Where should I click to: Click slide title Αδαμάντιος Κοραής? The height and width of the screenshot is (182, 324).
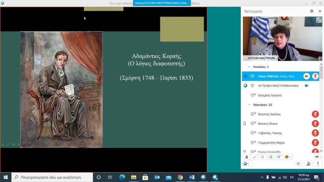156,56
